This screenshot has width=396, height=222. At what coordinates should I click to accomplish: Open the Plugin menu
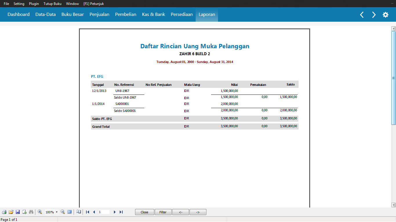(34, 4)
